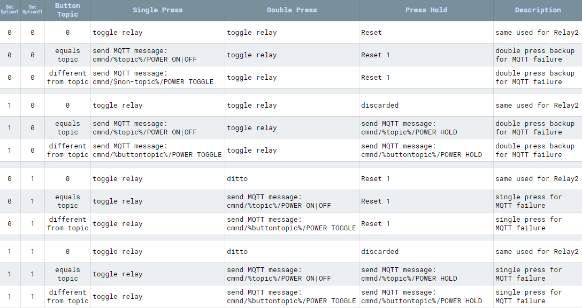Click Single Press cell with cmnd/%buttontopic%/POWER TOGGLE

click(157, 151)
